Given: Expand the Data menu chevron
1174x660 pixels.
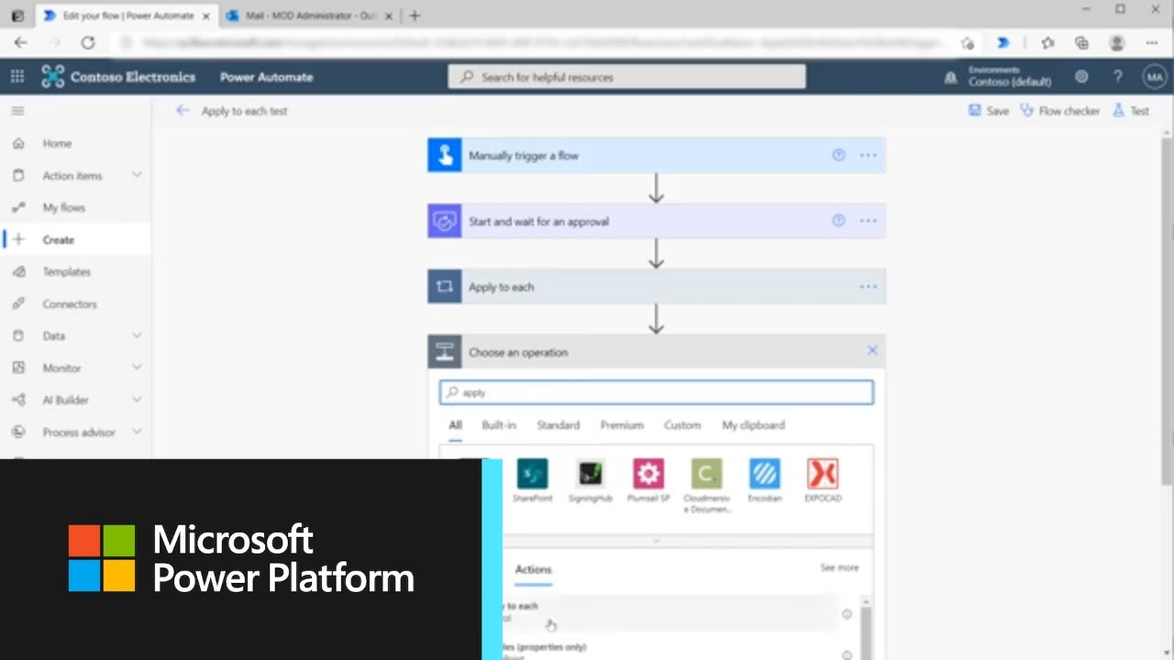Looking at the screenshot, I should point(137,335).
